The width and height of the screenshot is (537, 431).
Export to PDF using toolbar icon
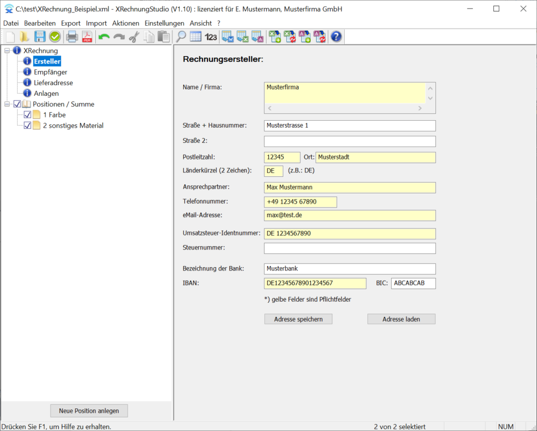(87, 37)
